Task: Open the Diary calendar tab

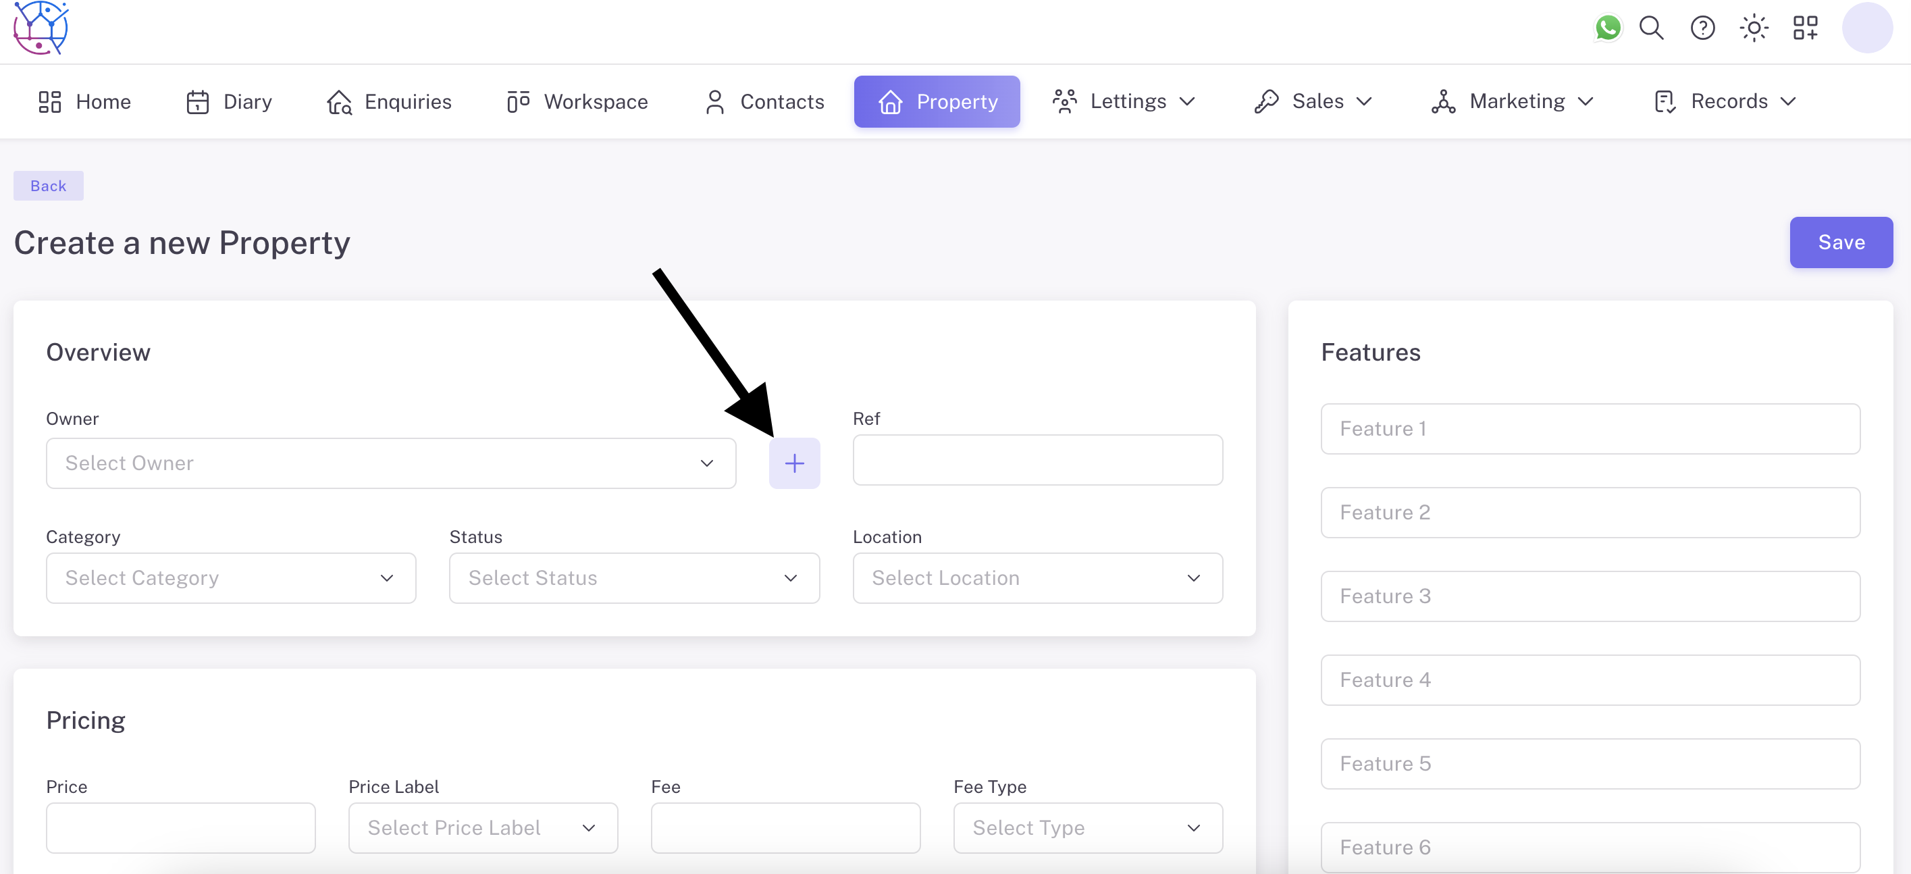Action: 228,101
